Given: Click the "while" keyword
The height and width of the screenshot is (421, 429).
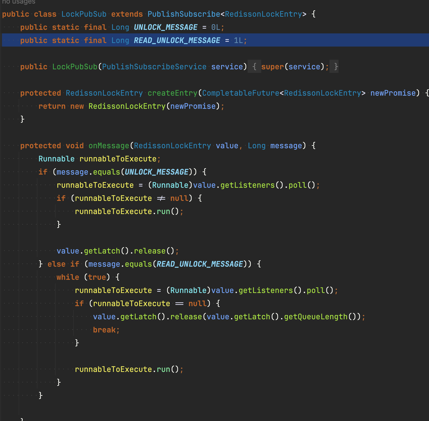Looking at the screenshot, I should (x=68, y=277).
